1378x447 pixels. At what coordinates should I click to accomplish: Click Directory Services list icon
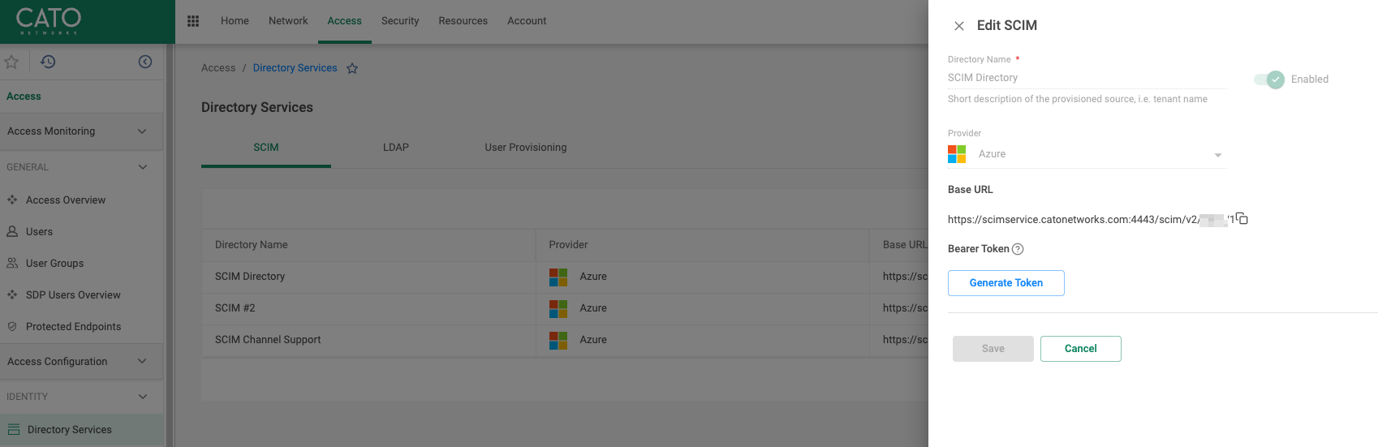(14, 429)
